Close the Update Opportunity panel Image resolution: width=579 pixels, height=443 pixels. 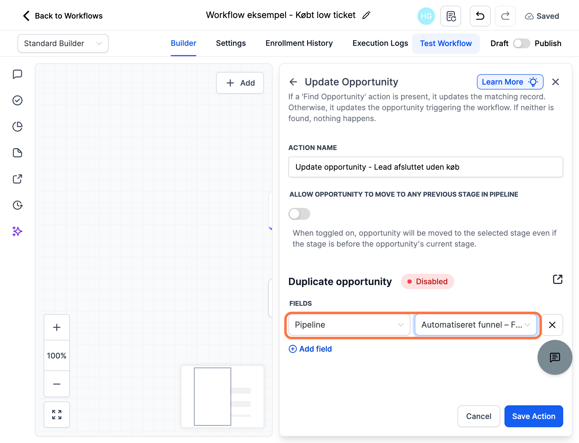tap(556, 82)
